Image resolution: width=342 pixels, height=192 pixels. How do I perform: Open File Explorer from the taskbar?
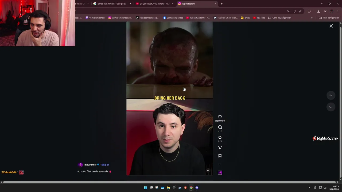(x=168, y=188)
